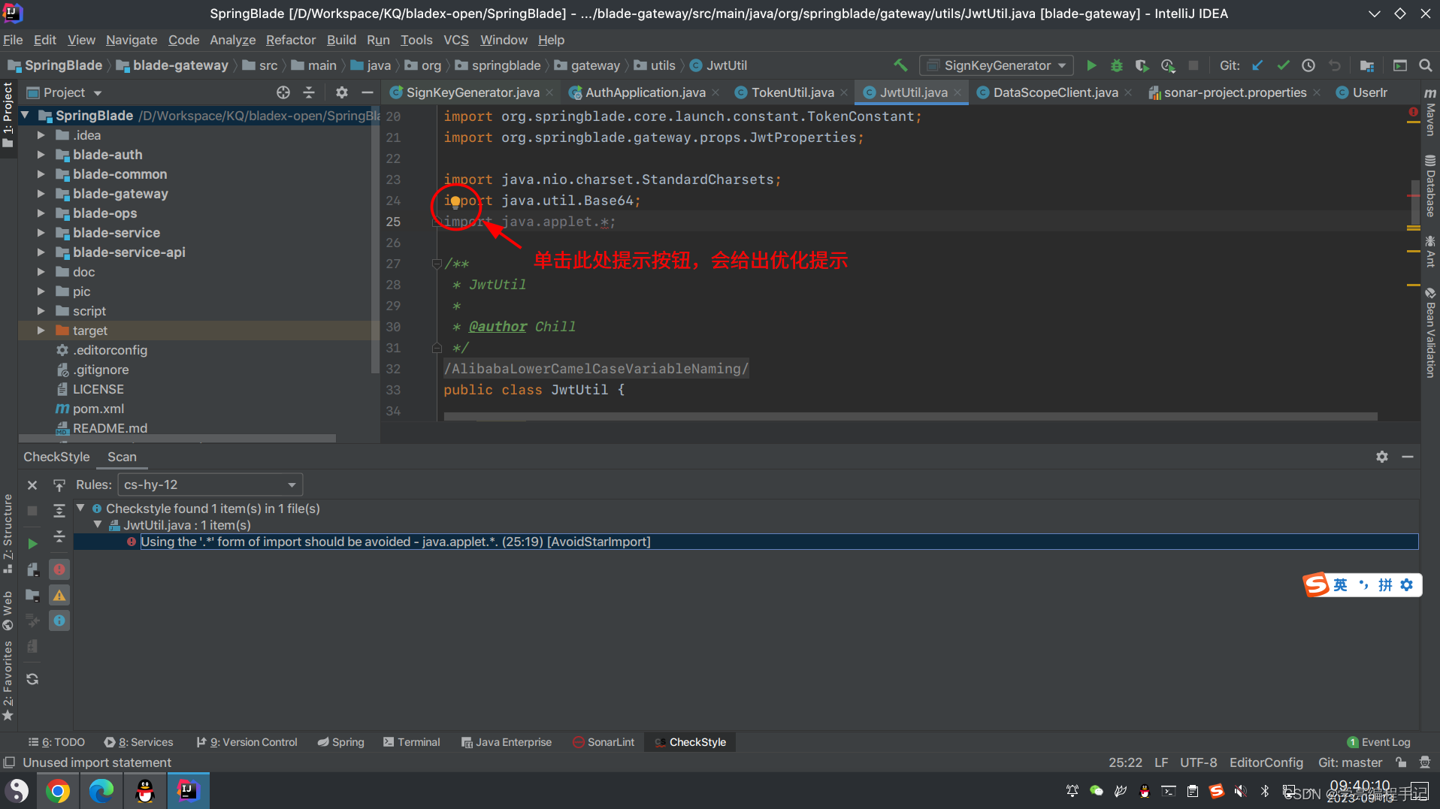Open the VCS menu
The width and height of the screenshot is (1440, 809).
455,40
